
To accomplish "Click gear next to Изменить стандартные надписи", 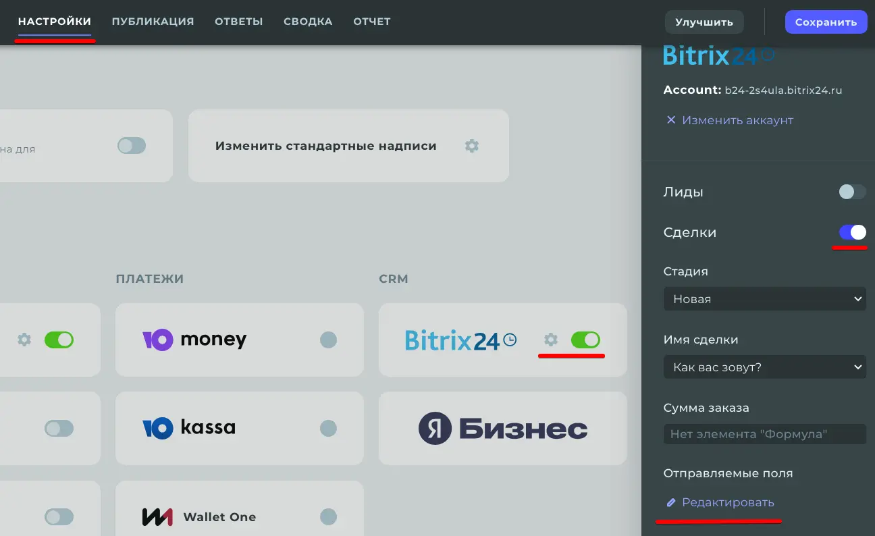I will click(x=472, y=146).
